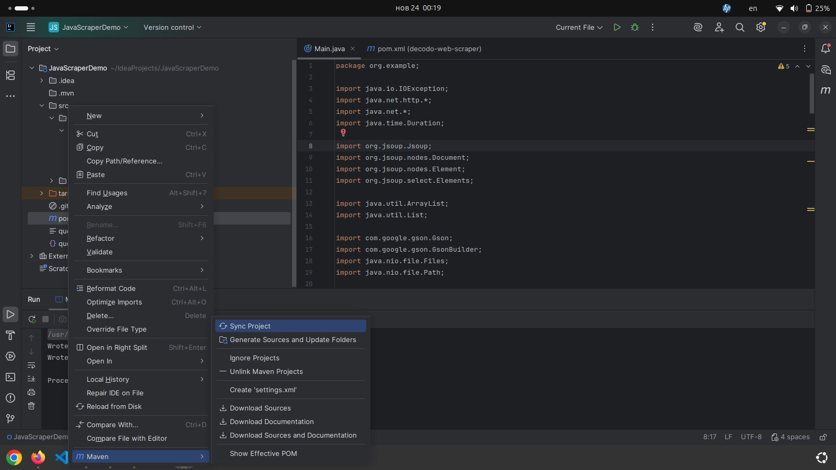
Task: Toggle the Project tool window folder icon
Action: click(x=10, y=49)
